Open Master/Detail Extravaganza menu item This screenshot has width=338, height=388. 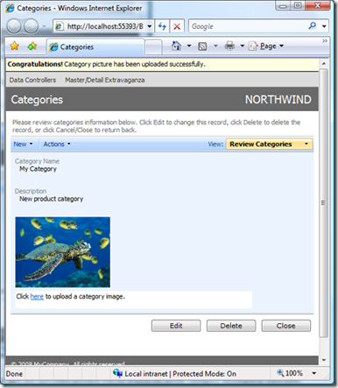point(104,80)
